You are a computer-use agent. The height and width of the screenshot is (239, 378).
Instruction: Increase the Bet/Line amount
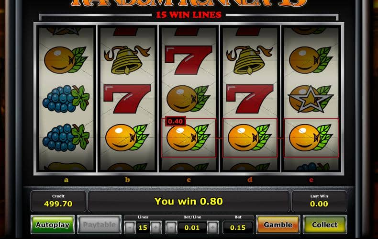(x=212, y=228)
